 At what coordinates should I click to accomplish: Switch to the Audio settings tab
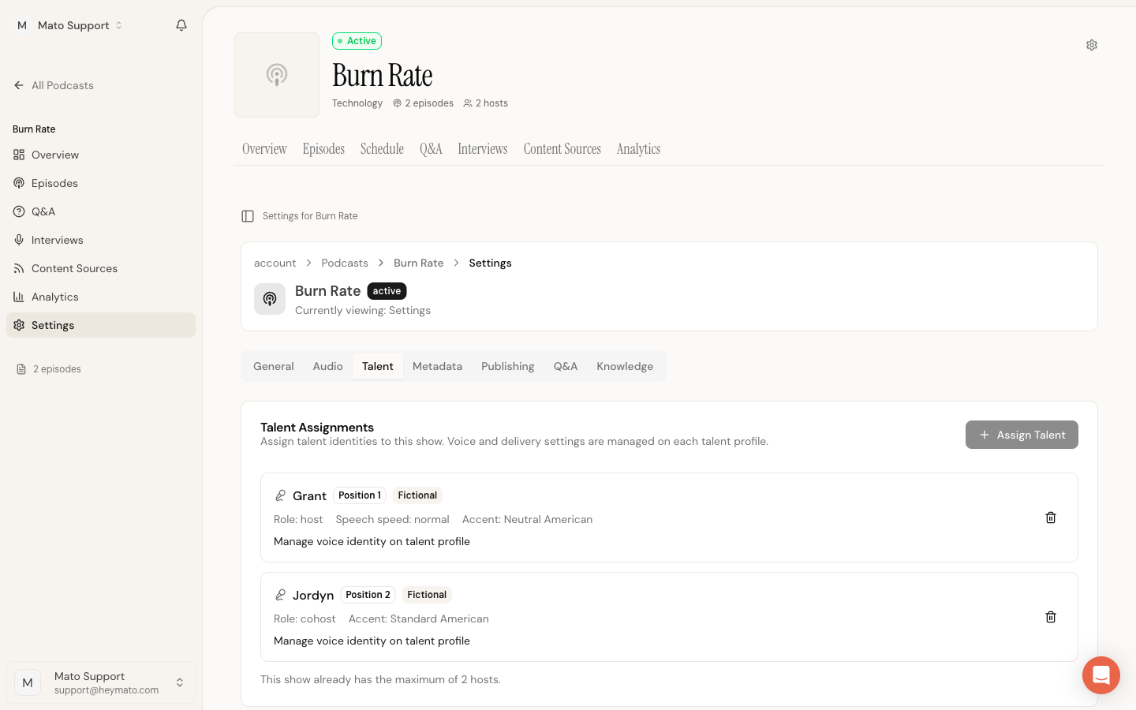point(327,366)
